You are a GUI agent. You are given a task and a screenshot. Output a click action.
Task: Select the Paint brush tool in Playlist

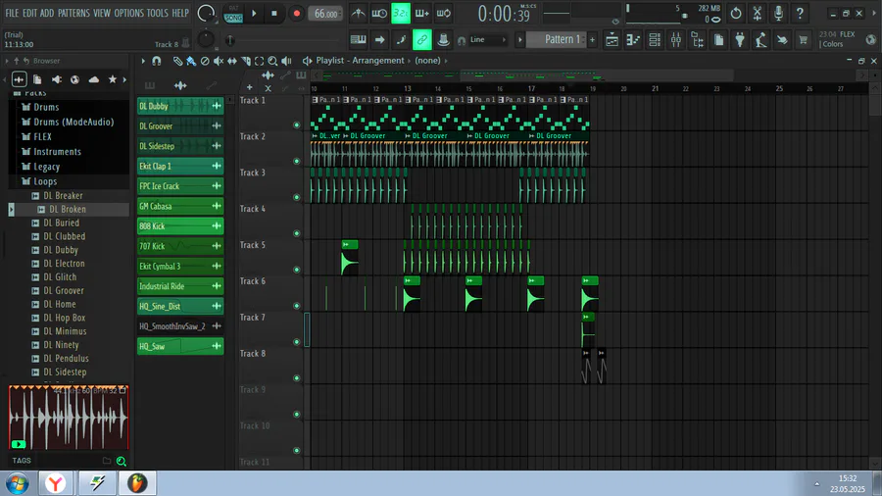coord(191,61)
